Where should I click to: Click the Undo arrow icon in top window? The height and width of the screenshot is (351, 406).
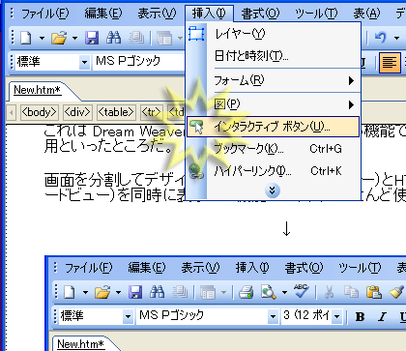click(380, 38)
